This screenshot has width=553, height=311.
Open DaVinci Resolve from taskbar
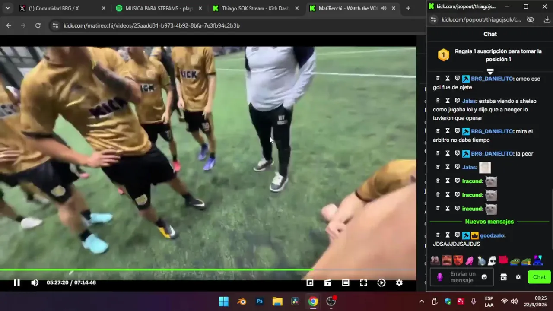pos(295,301)
